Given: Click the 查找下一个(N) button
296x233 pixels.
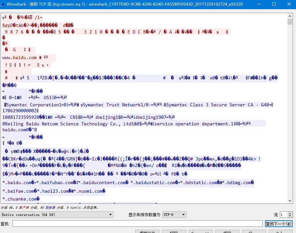Looking at the screenshot, I should [279, 223].
